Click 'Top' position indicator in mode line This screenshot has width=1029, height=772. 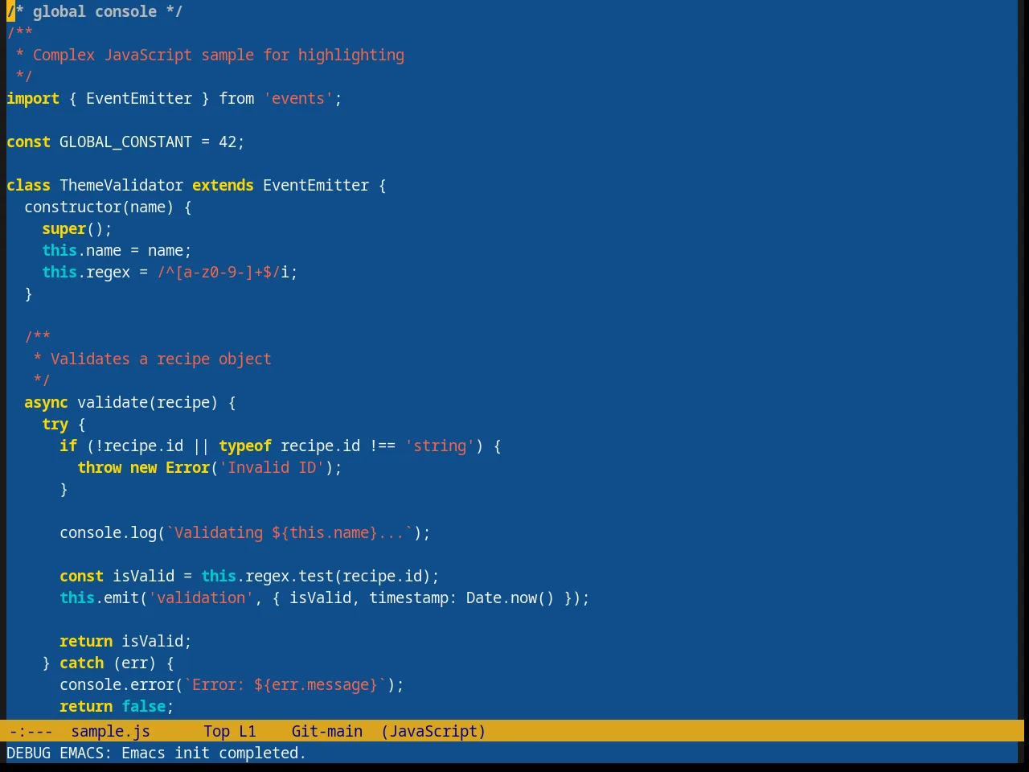[x=216, y=731]
